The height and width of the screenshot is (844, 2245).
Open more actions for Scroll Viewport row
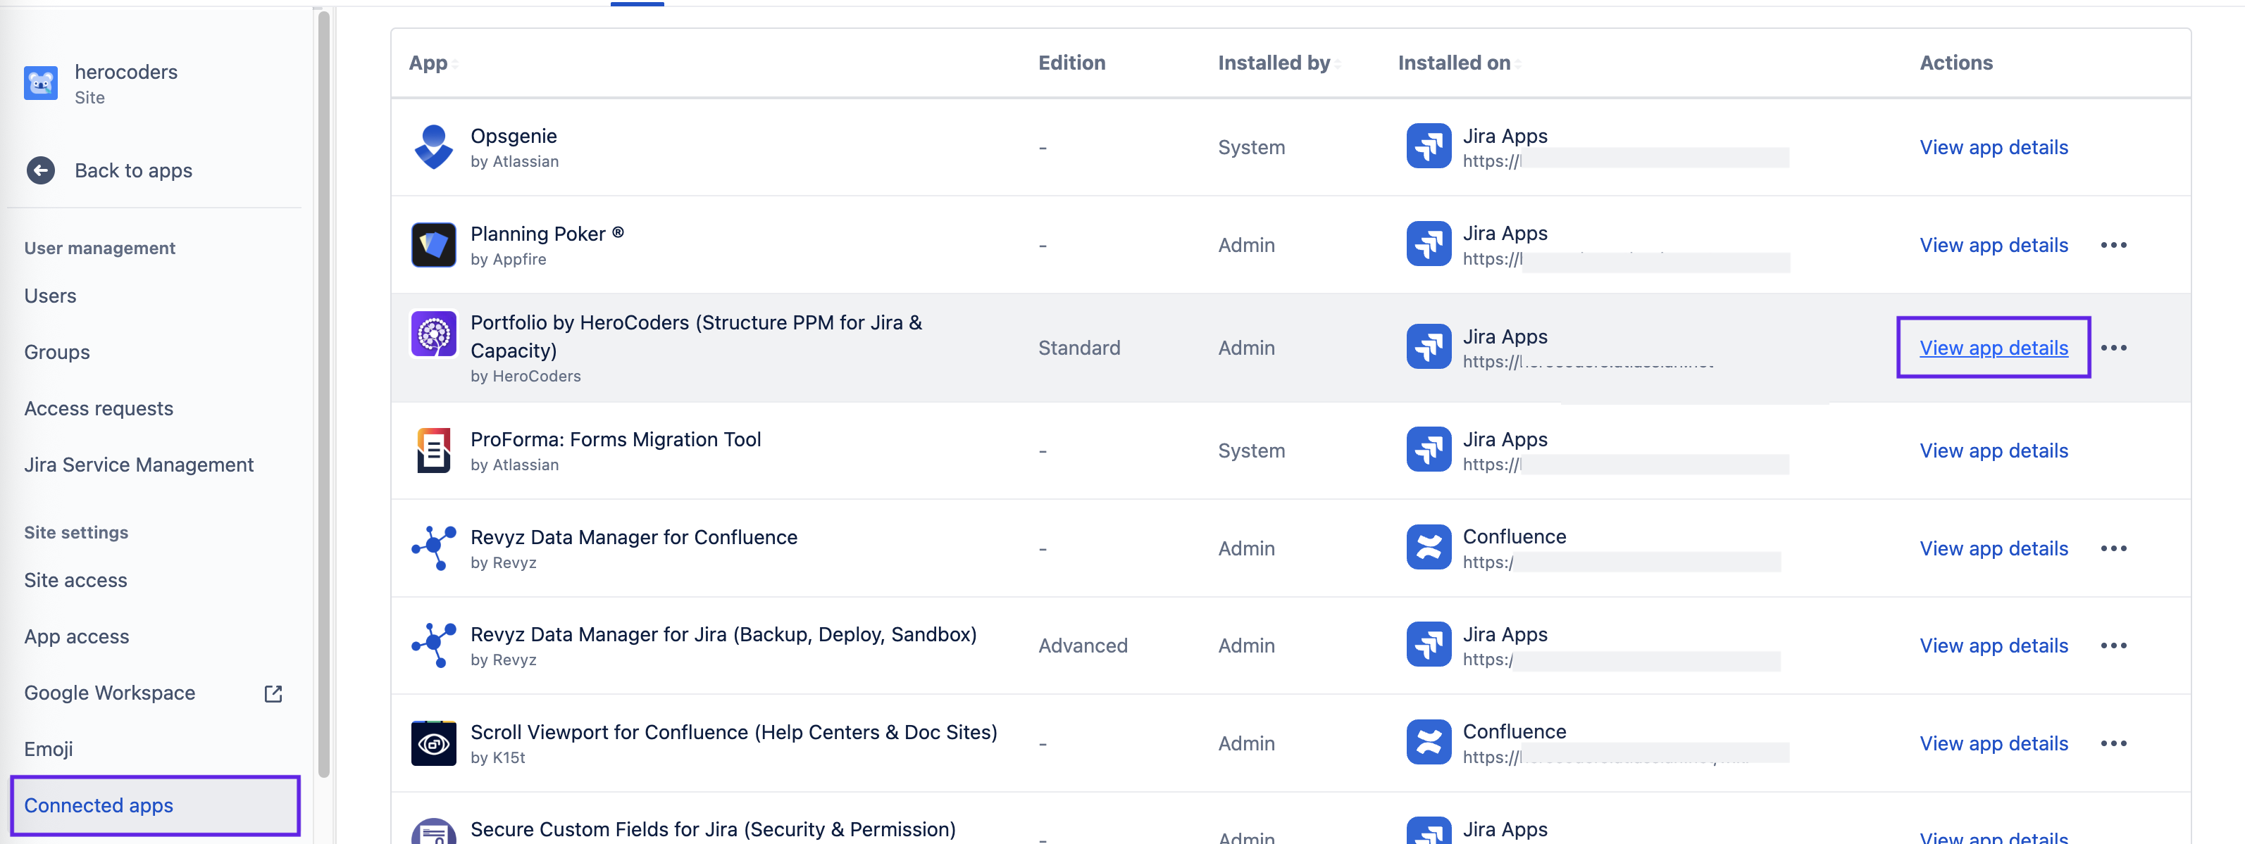[2113, 743]
